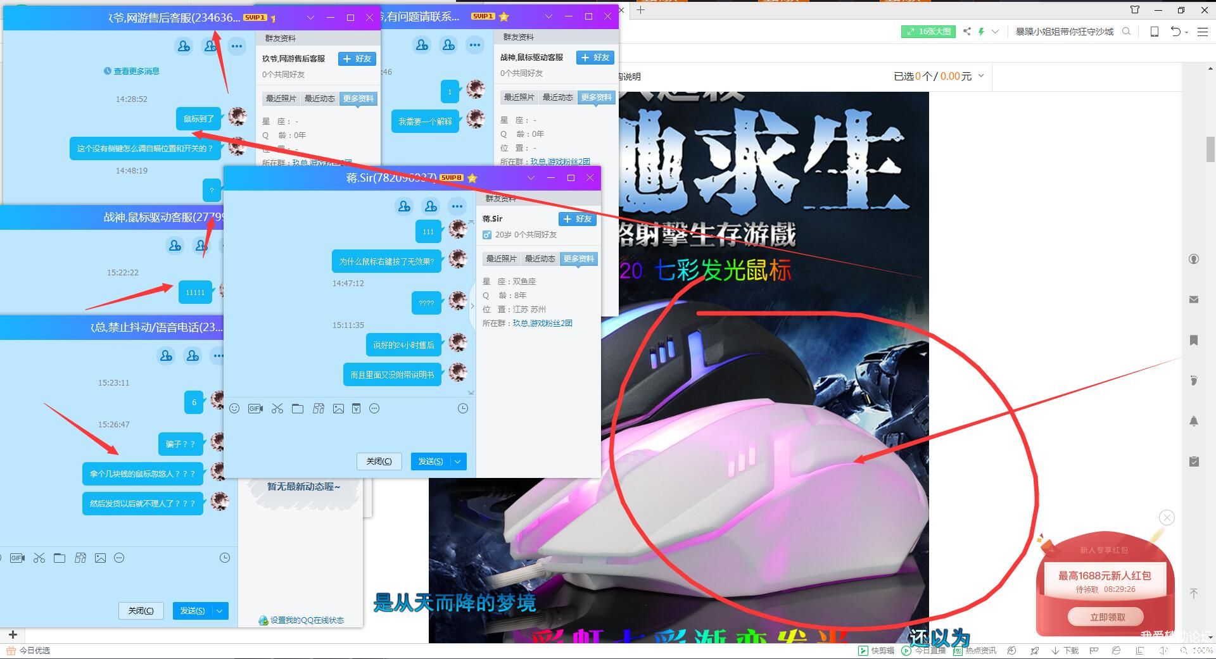Screen dimensions: 1216x659
Task: Collapse the side profile panel in 蒋.Sir chat
Action: click(472, 306)
